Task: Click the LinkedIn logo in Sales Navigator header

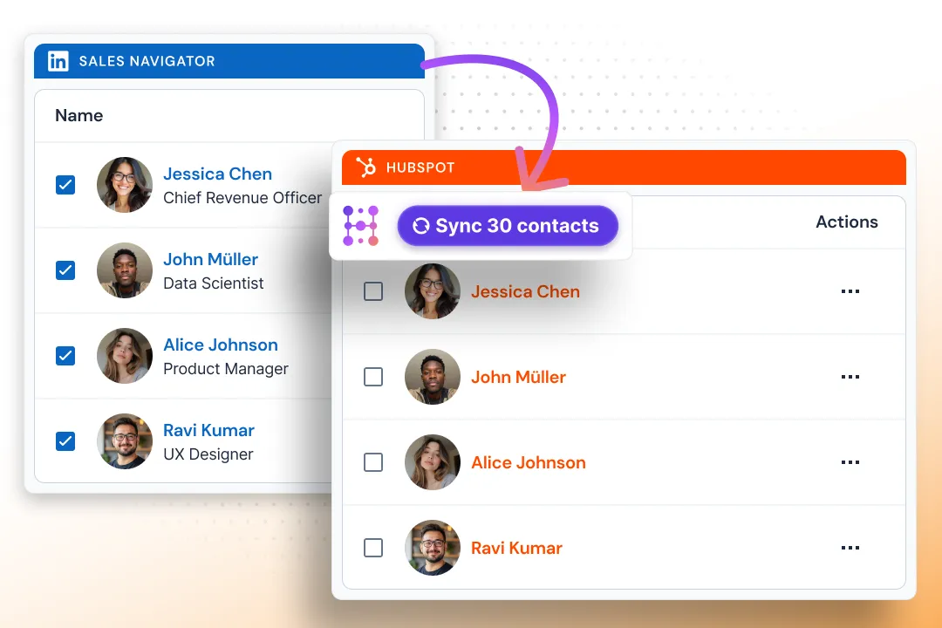Action: point(58,61)
